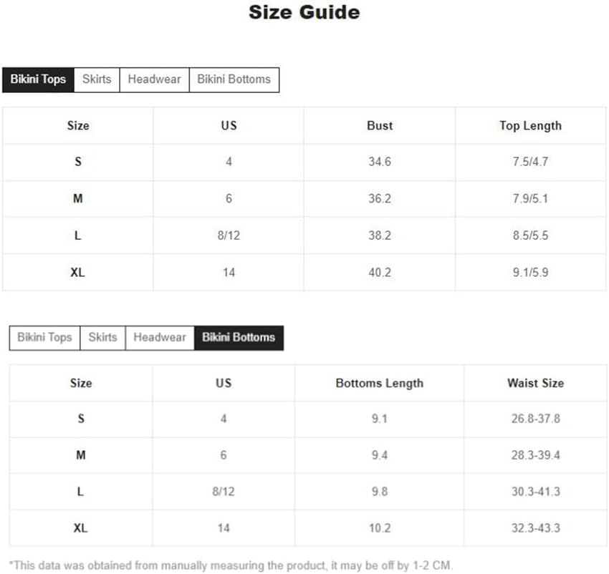The width and height of the screenshot is (609, 574).
Task: Select the 7.5/4.7 top length cell
Action: tap(530, 162)
